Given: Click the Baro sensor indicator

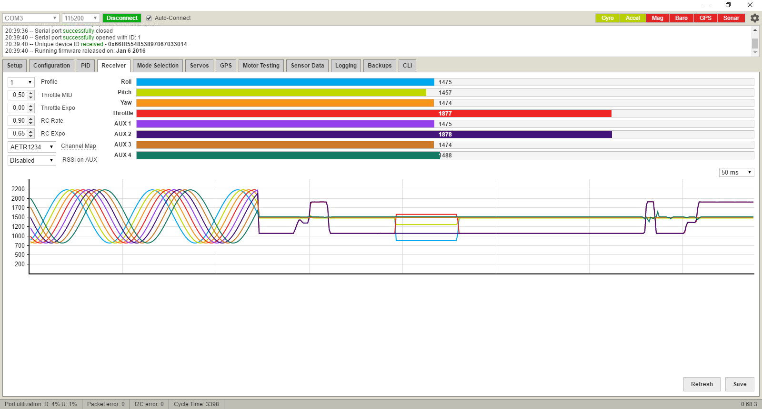Looking at the screenshot, I should [x=681, y=18].
